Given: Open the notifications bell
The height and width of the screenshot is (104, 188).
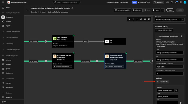Looking at the screenshot, I should [x=176, y=2].
